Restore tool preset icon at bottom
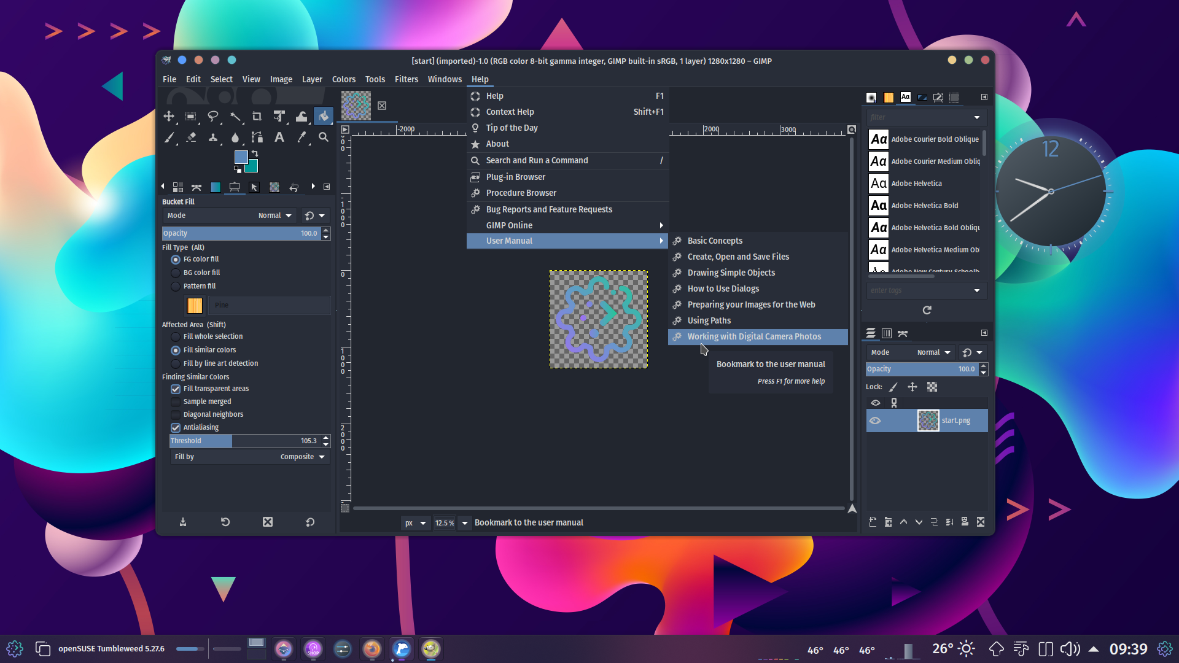This screenshot has height=663, width=1179. coord(225,522)
